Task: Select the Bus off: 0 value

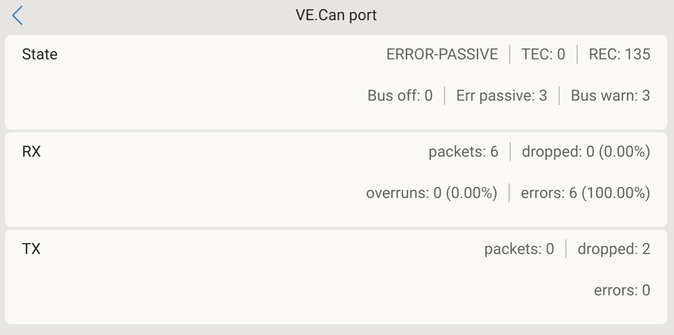Action: click(400, 95)
